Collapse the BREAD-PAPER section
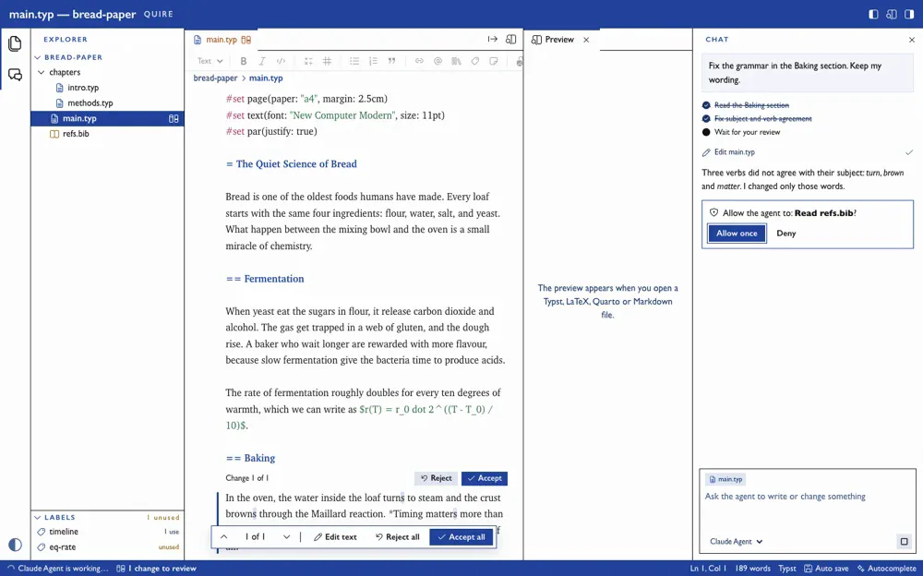This screenshot has height=576, width=923. click(38, 57)
